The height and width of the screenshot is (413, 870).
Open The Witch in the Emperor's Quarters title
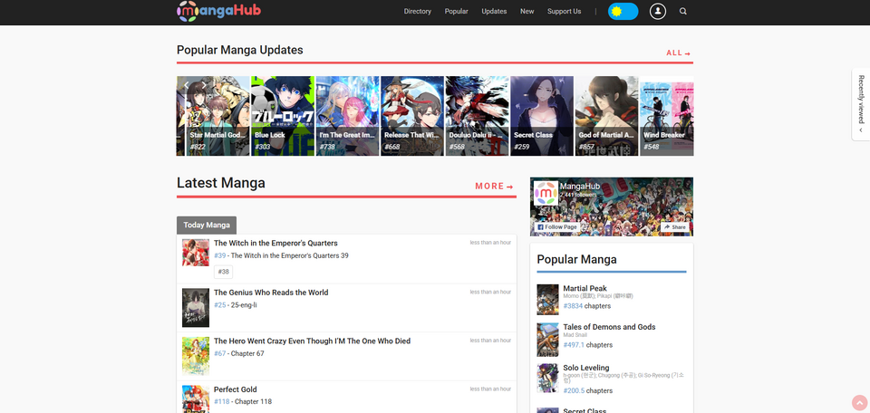click(x=275, y=244)
